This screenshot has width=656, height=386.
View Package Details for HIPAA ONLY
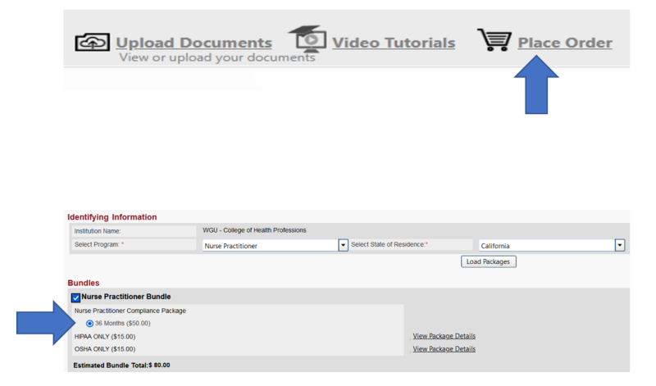click(x=444, y=336)
